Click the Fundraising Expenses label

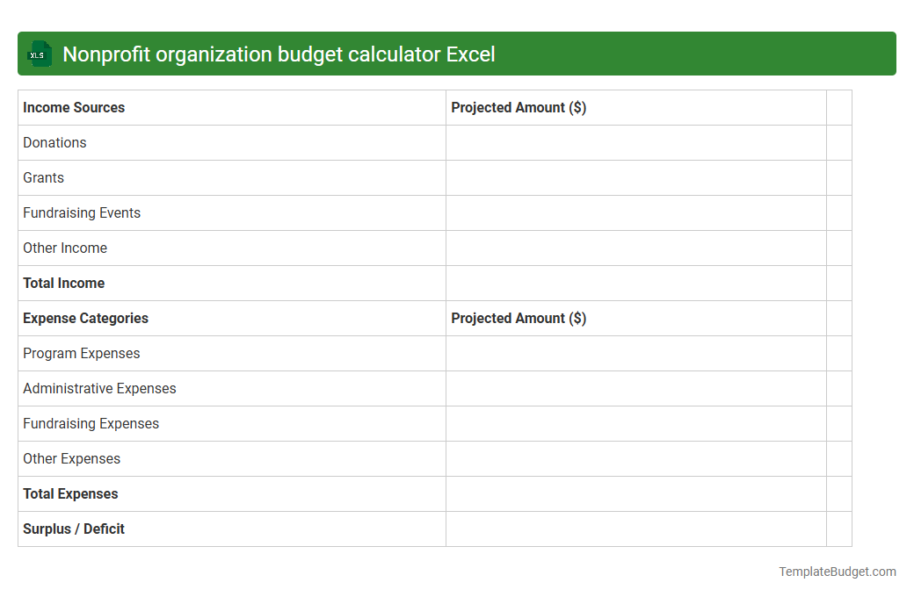(91, 423)
